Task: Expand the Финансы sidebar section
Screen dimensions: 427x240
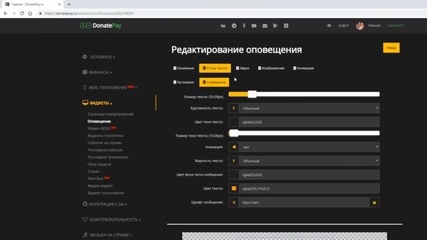Action: point(97,72)
